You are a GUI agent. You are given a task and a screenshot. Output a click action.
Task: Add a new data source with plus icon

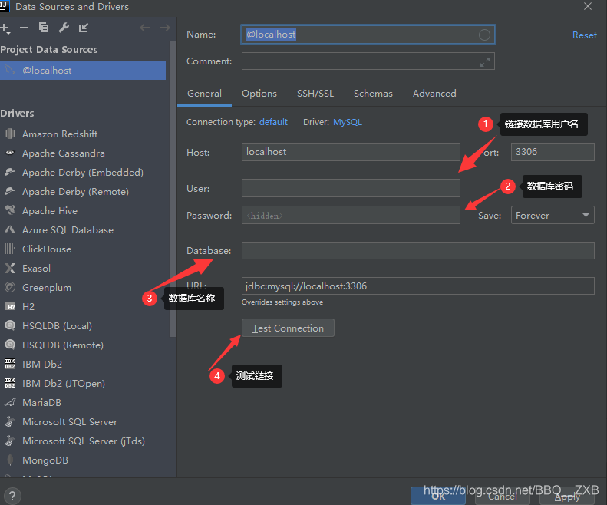[5, 28]
